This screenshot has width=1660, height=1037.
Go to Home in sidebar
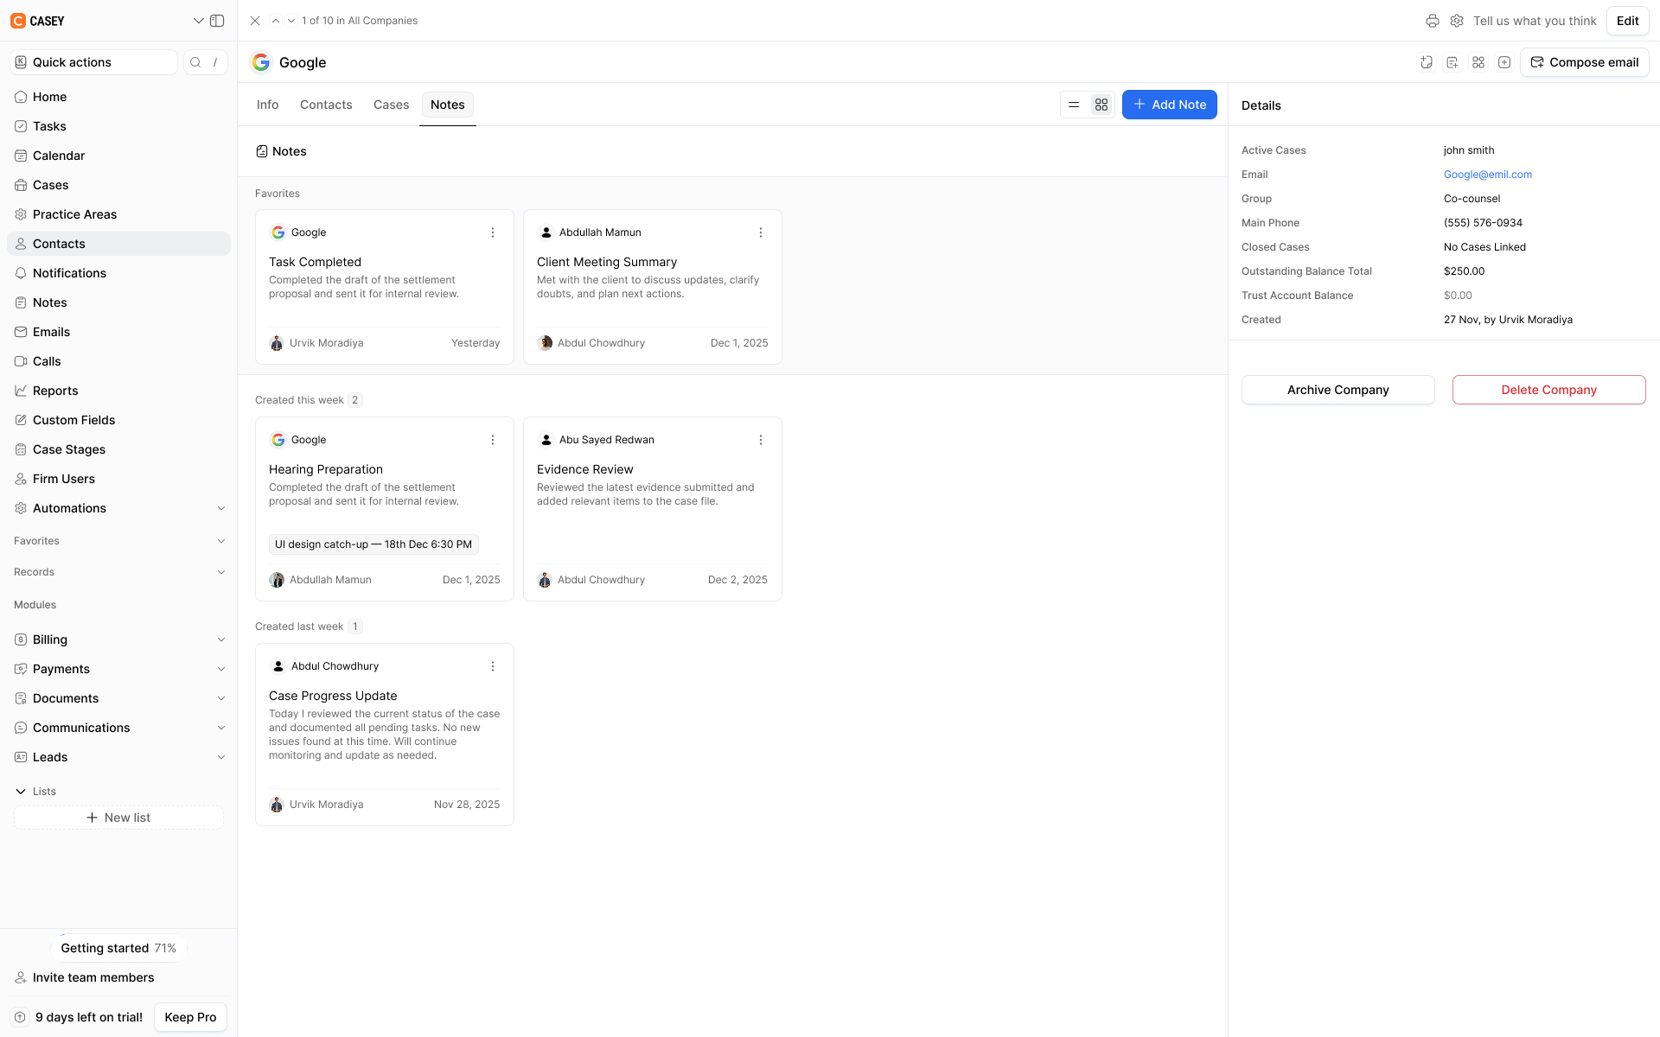click(118, 97)
